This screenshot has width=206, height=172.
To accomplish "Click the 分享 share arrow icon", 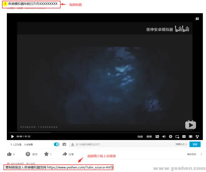I will coord(65,154).
